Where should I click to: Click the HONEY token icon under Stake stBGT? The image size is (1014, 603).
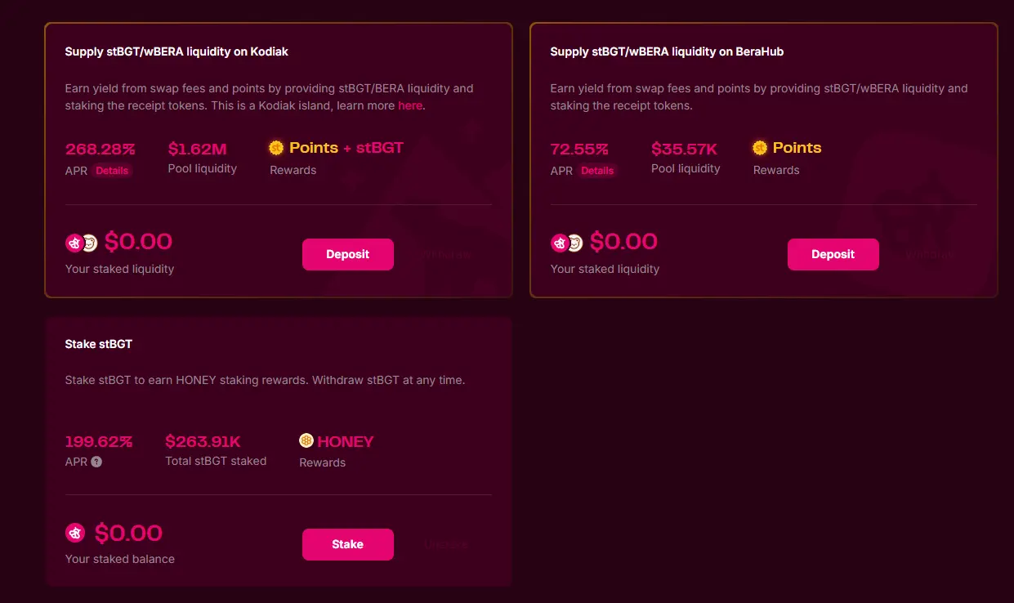coord(306,441)
